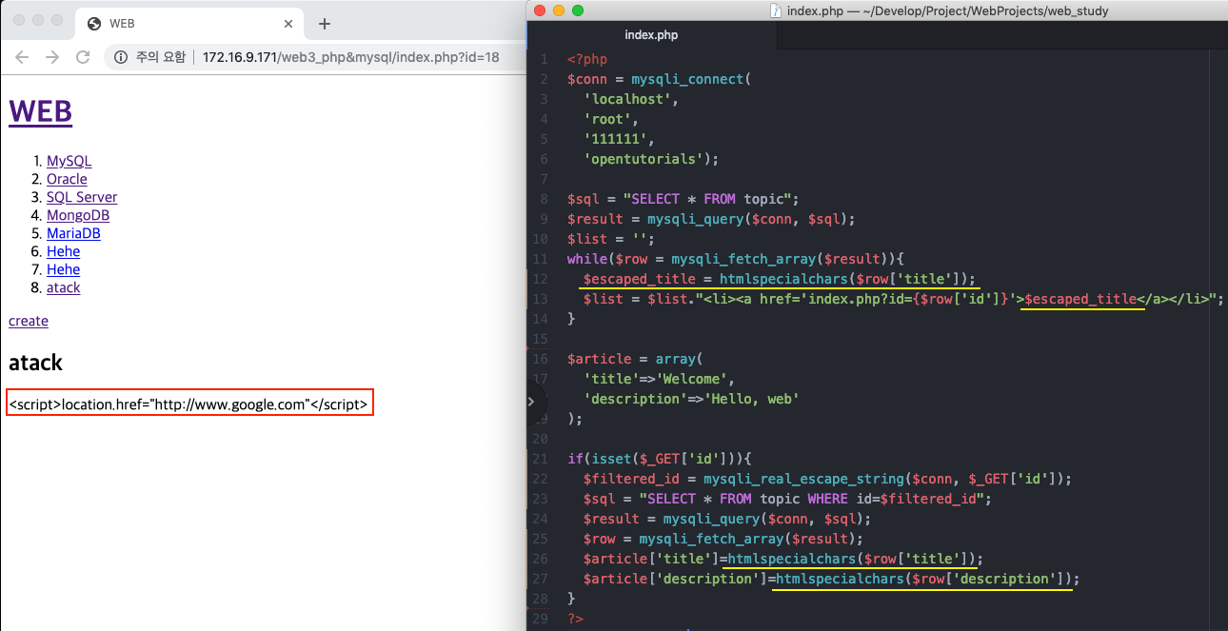Click the $escaped_title variable on line 12
Image resolution: width=1228 pixels, height=631 pixels.
coord(640,279)
